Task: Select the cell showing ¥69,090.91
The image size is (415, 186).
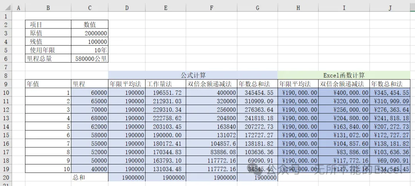Action: (x=390, y=160)
